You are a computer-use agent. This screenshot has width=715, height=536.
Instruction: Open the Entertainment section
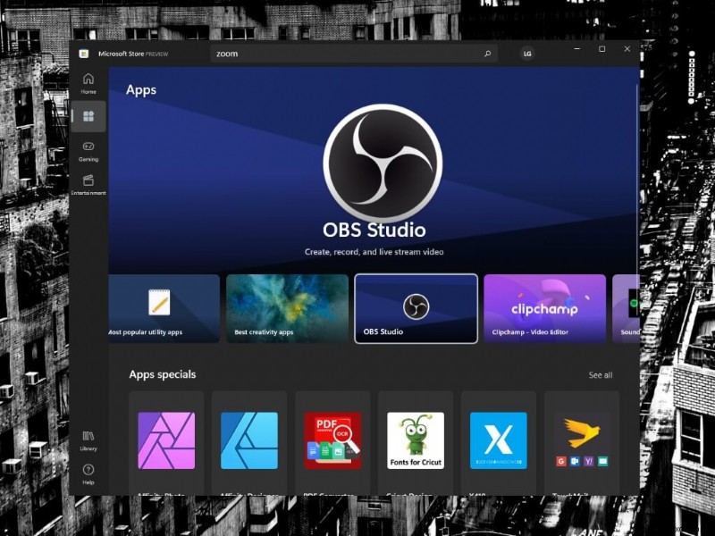88,185
